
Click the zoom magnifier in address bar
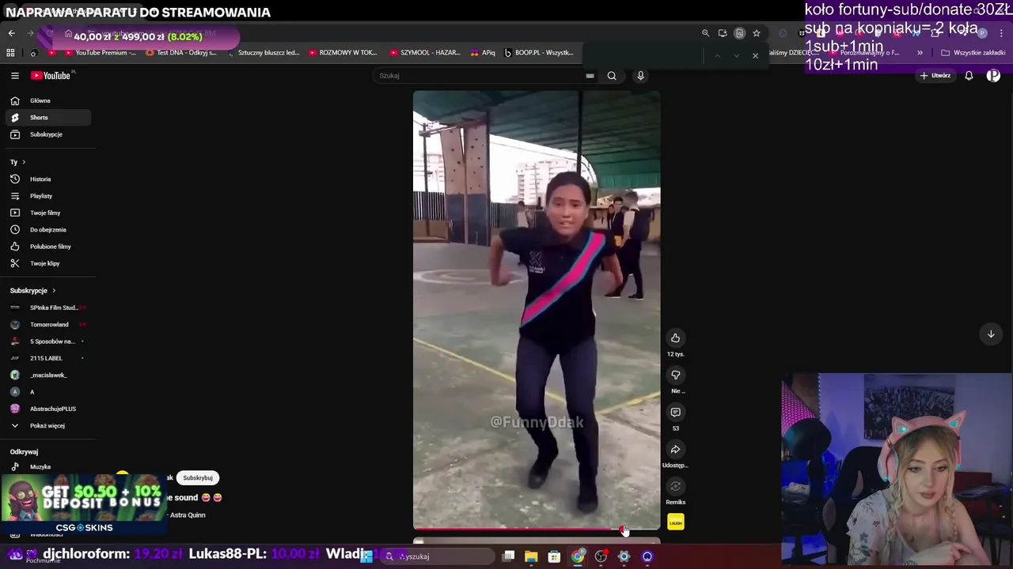pos(705,33)
